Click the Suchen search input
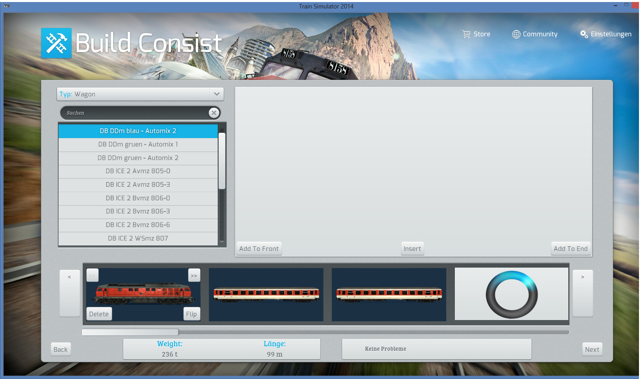 click(140, 113)
